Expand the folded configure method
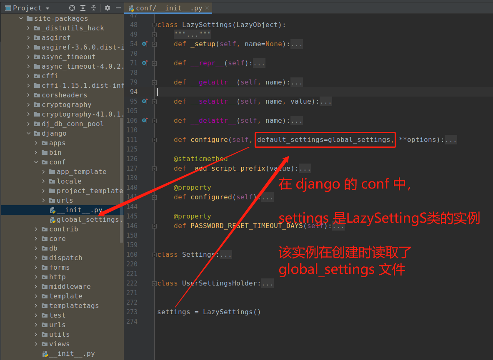Image resolution: width=493 pixels, height=360 pixels. pyautogui.click(x=154, y=140)
